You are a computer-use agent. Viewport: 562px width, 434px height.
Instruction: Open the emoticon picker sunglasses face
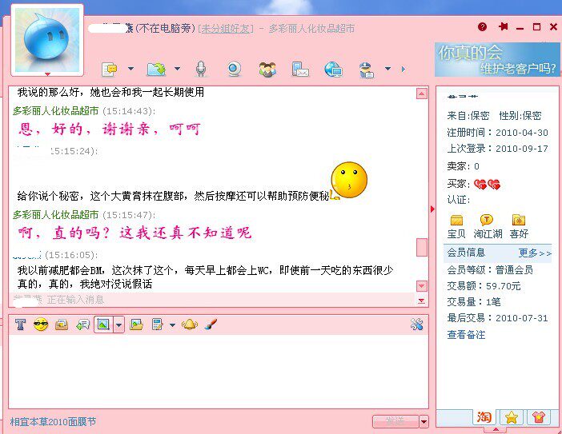(41, 325)
